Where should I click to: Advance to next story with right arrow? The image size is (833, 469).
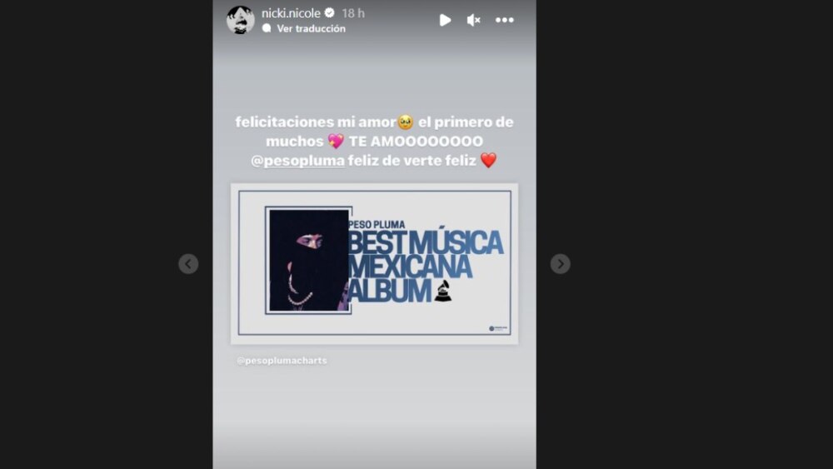click(x=560, y=263)
